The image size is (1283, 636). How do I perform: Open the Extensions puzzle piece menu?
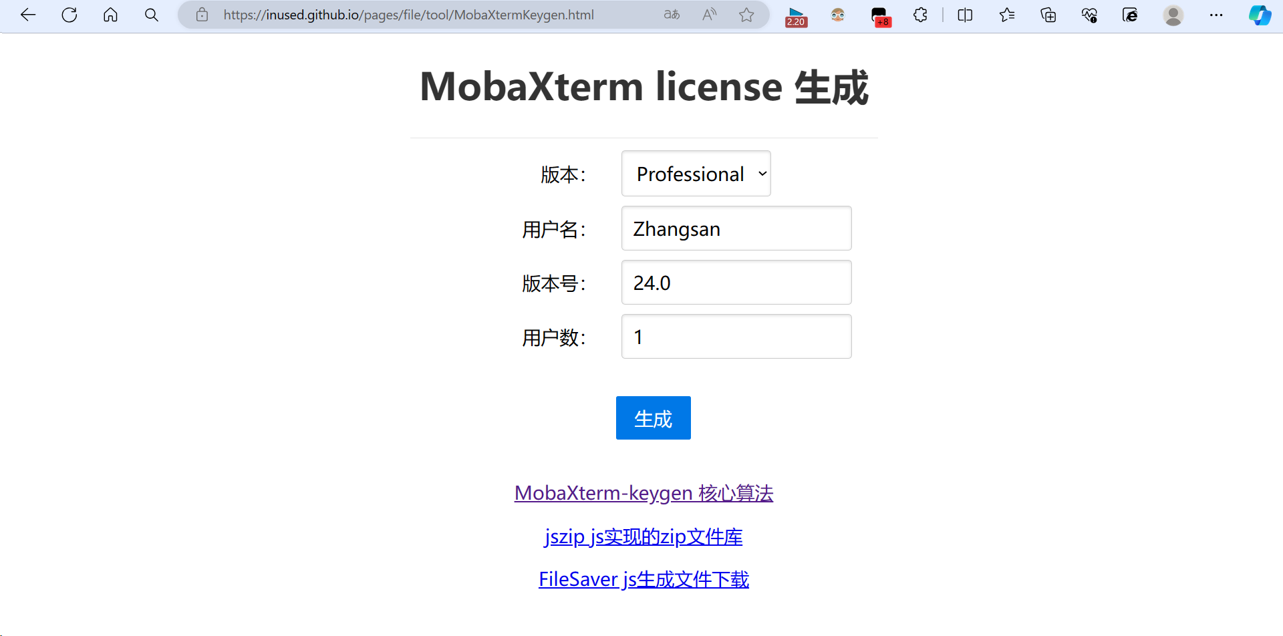[921, 15]
